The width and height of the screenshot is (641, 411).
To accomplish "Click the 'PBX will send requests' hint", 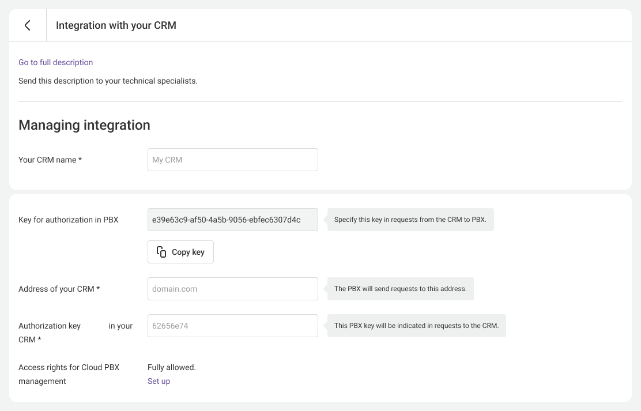I will pos(400,289).
